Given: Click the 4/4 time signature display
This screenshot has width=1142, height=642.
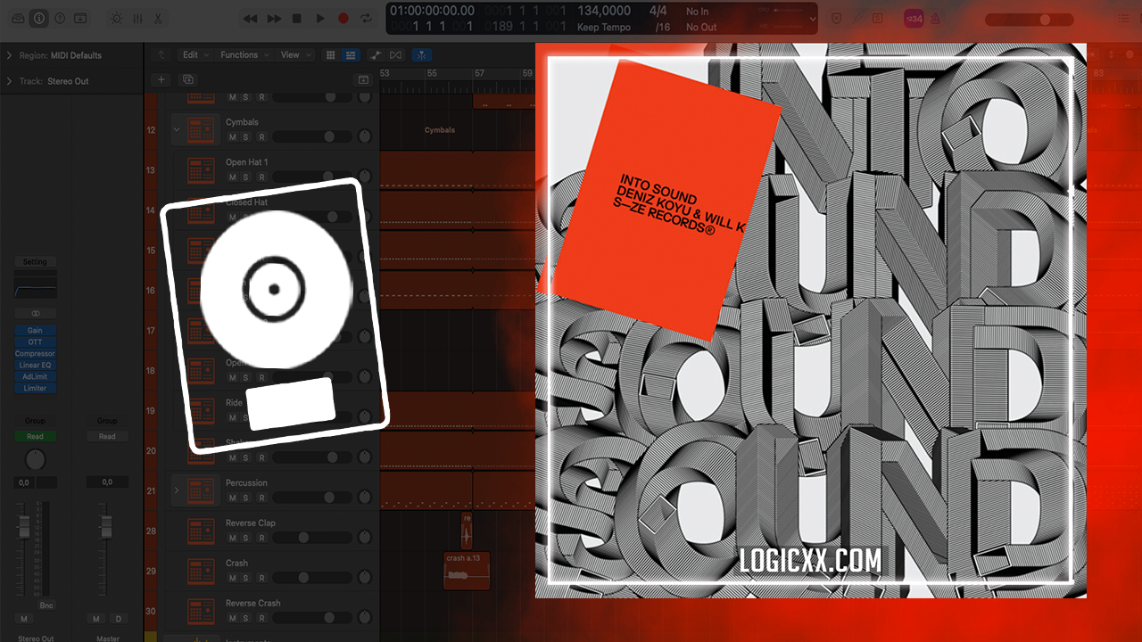Looking at the screenshot, I should tap(658, 12).
